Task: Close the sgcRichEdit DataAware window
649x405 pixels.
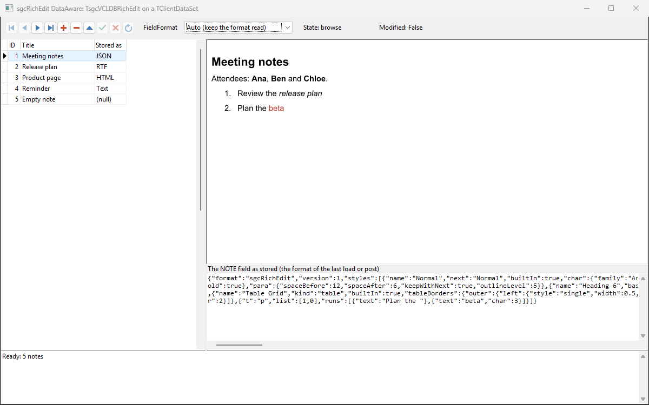Action: pyautogui.click(x=637, y=8)
